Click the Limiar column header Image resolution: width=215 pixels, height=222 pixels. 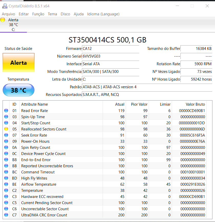(160, 104)
